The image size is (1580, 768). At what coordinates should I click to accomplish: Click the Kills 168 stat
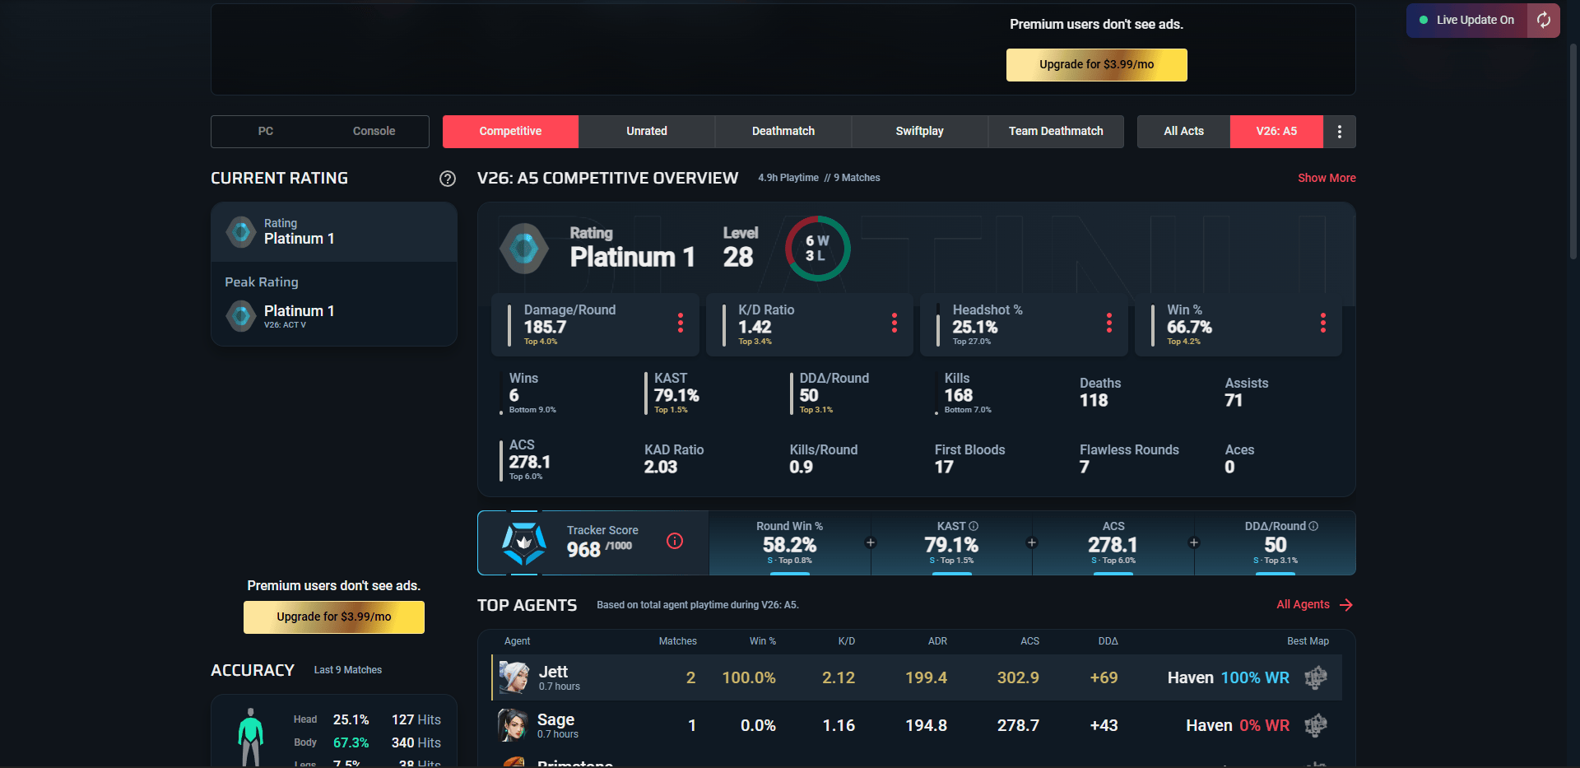click(968, 393)
